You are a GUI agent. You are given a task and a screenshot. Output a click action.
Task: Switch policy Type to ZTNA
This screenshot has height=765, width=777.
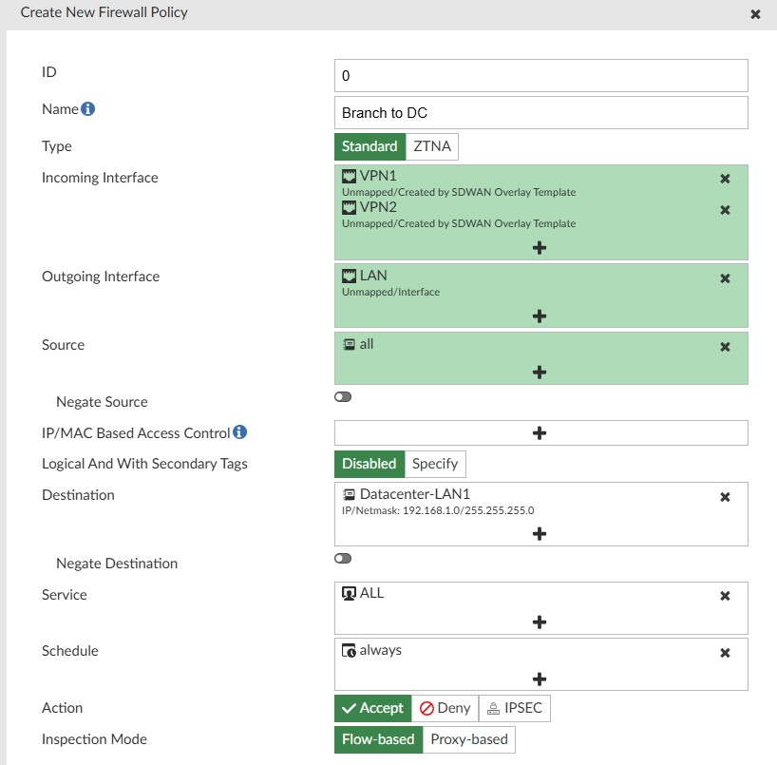[432, 146]
